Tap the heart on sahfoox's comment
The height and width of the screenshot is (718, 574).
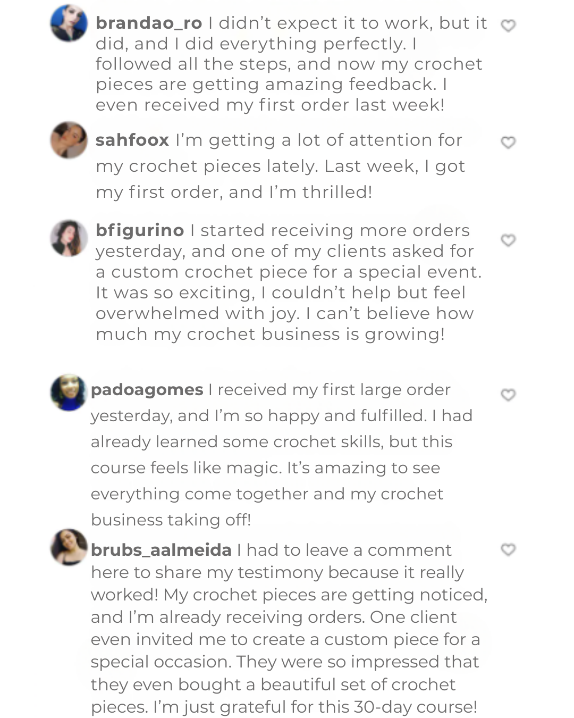tap(509, 143)
